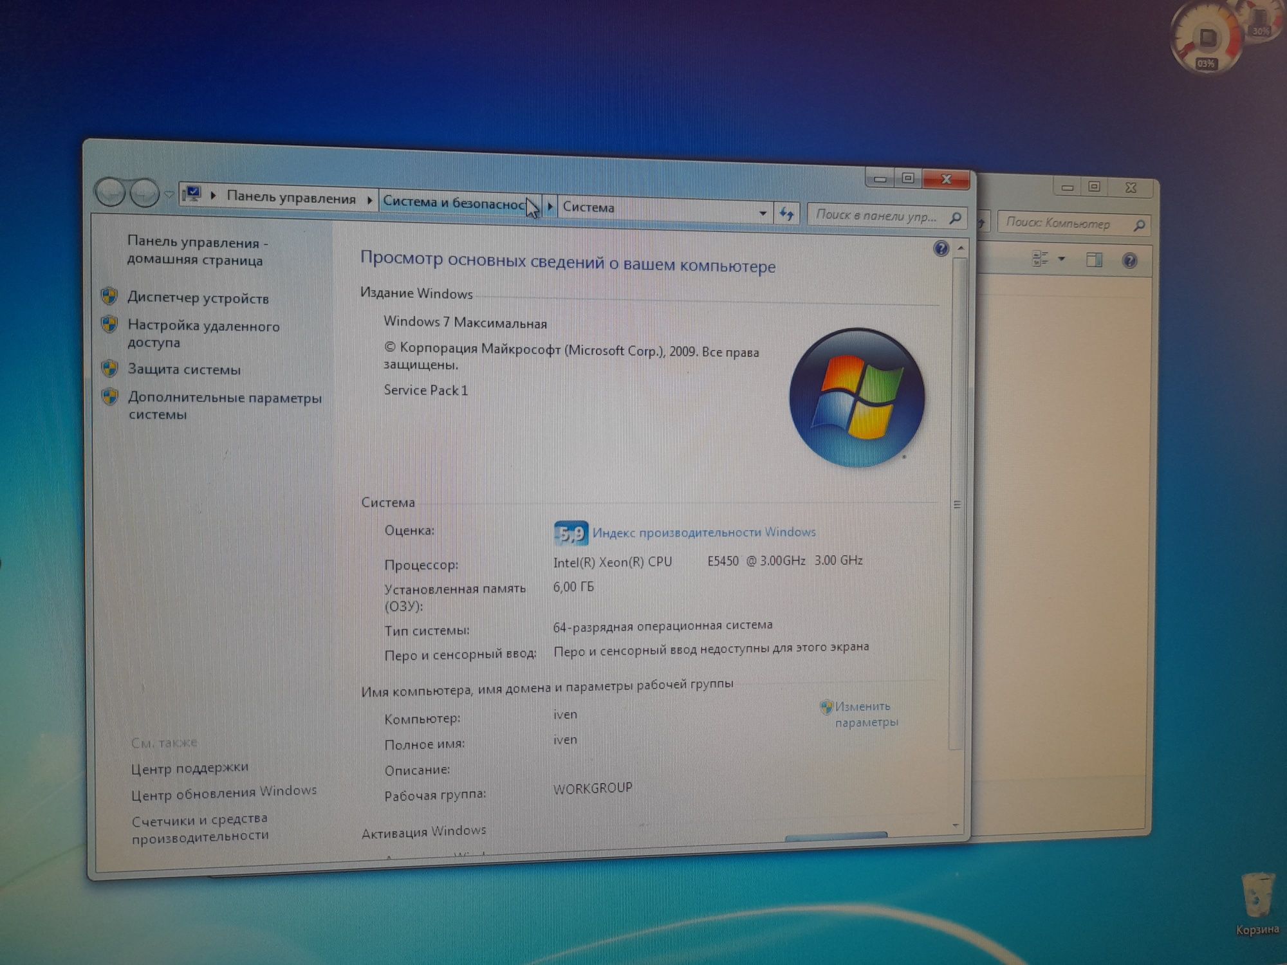
Task: Open help via blue question mark icon
Action: tap(941, 248)
